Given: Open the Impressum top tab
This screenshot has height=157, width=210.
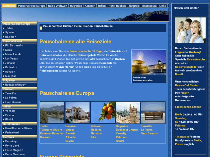Looking at the screenshot, I should point(149,6).
